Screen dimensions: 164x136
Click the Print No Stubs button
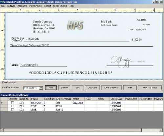(x=150, y=87)
